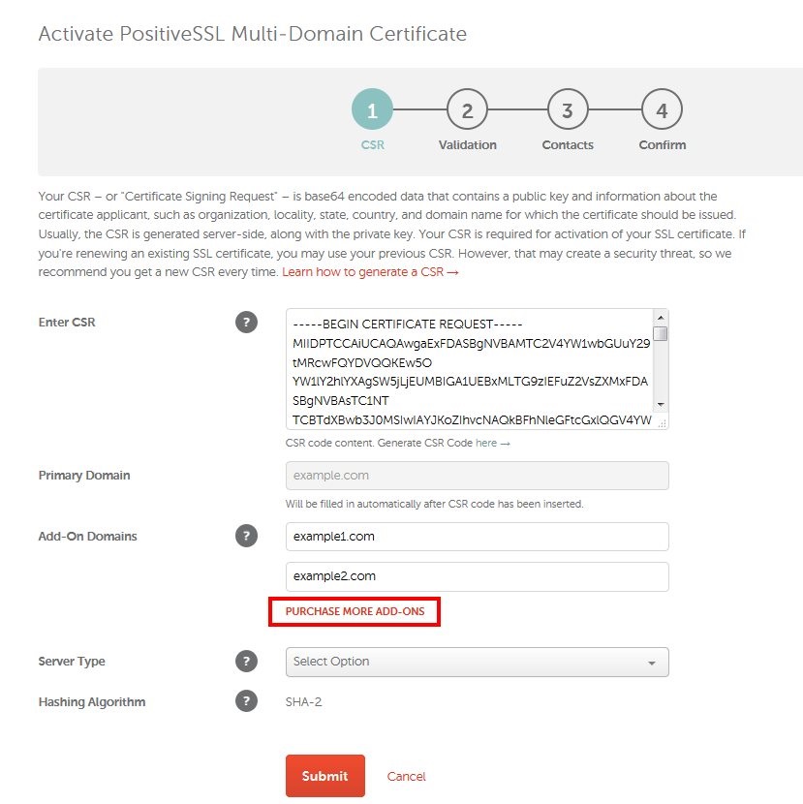Click the example1.com add-on domain field
Screen dimensions: 803x804
(x=475, y=536)
